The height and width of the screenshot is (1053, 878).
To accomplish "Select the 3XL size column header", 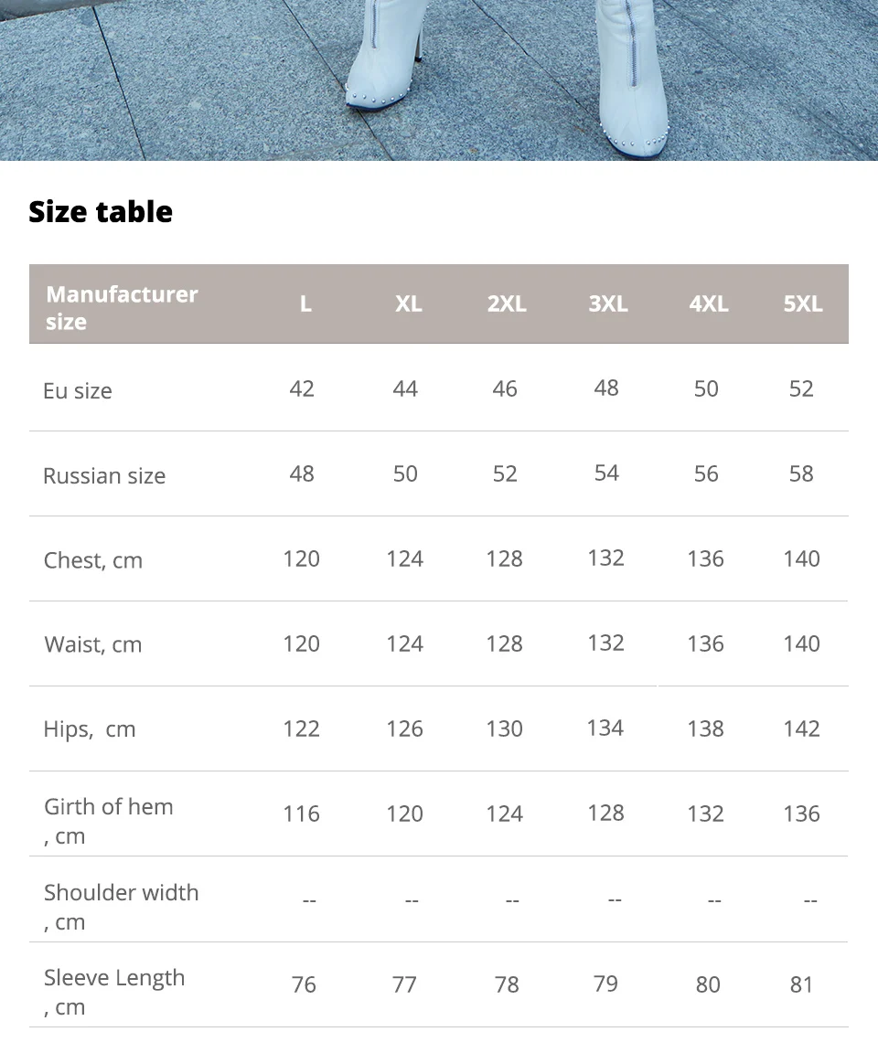I will click(608, 303).
